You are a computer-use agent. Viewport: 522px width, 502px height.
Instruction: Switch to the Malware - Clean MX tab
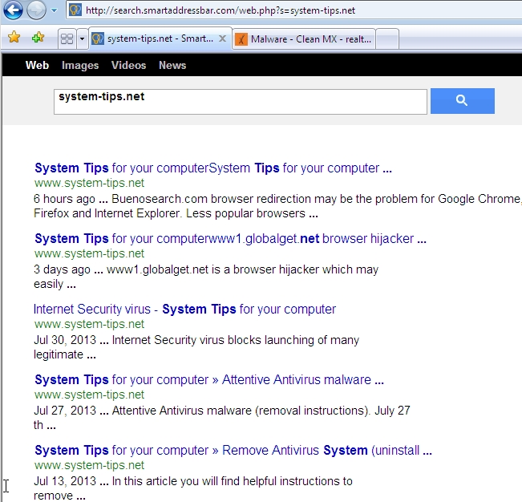click(303, 38)
